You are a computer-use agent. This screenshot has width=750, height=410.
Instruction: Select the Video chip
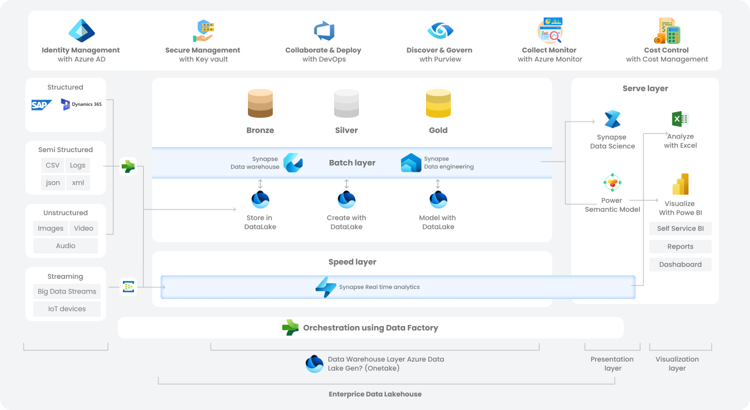click(x=83, y=228)
